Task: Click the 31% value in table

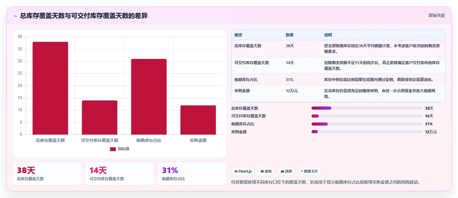Action: pyautogui.click(x=289, y=80)
